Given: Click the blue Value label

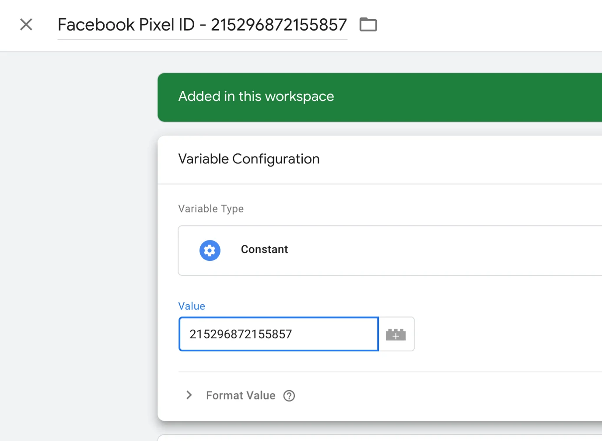Looking at the screenshot, I should coord(192,306).
